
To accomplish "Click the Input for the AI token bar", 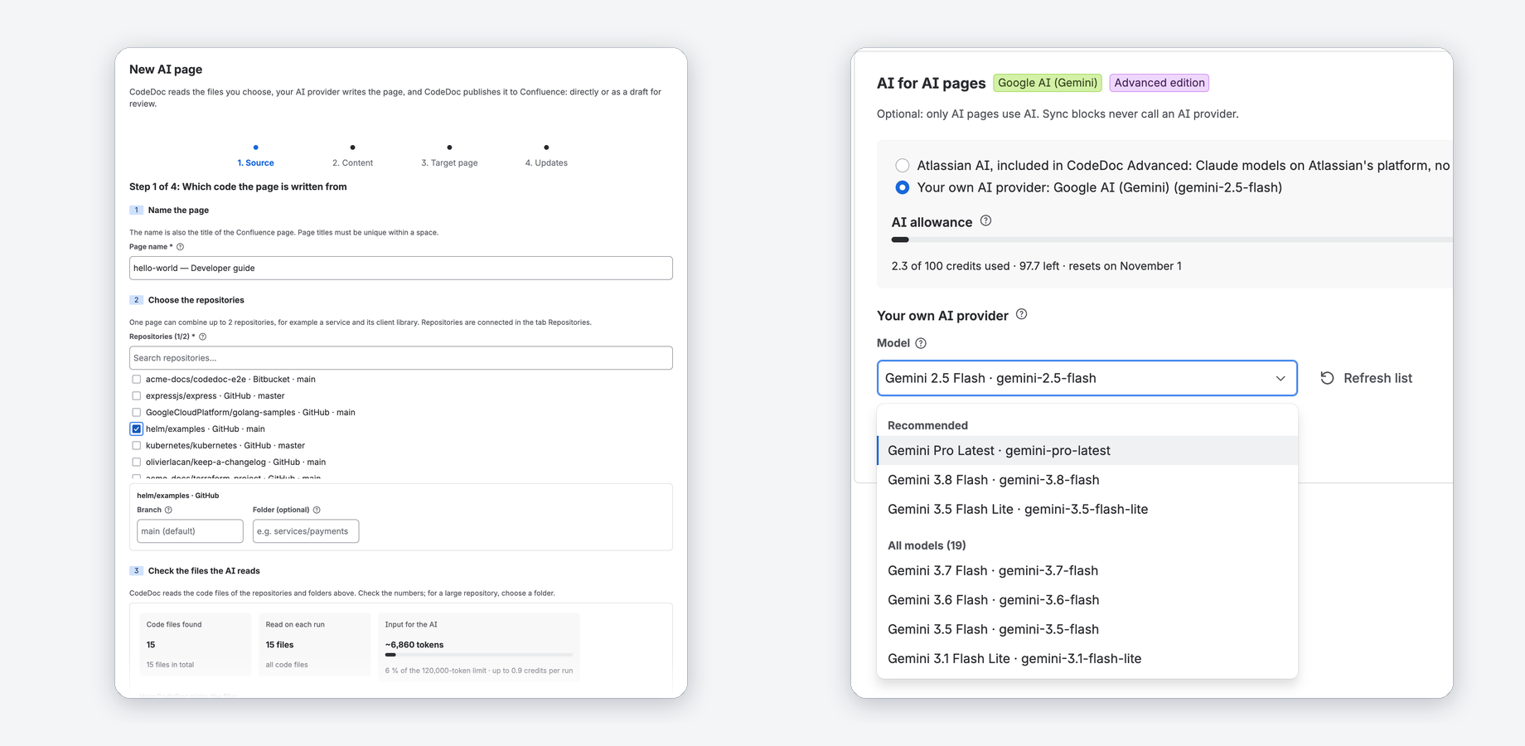I will (479, 655).
